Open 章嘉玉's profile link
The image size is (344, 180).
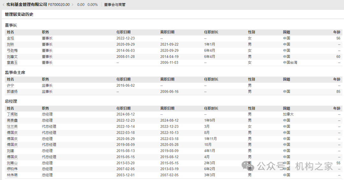tap(12, 63)
